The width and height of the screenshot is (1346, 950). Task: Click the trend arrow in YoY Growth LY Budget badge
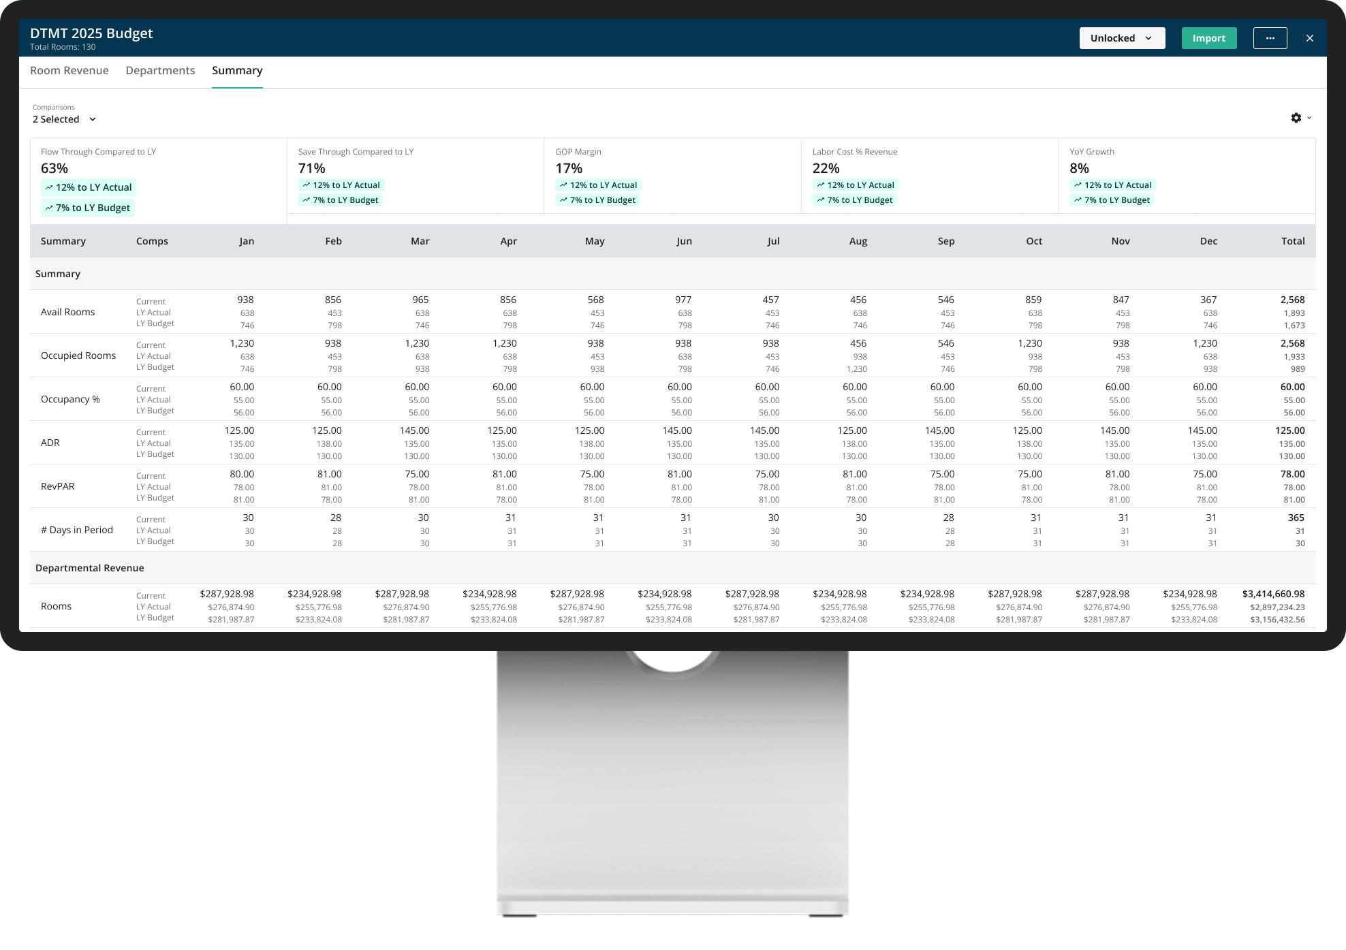1078,200
